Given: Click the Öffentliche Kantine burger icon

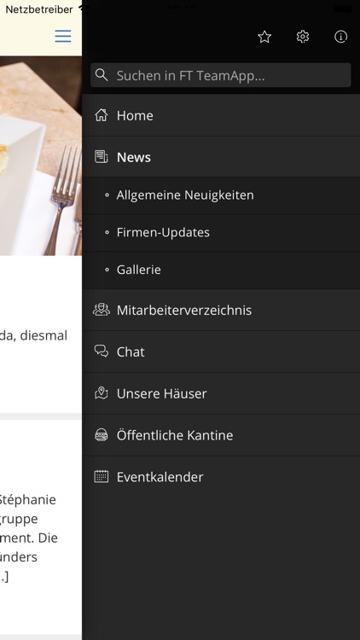Looking at the screenshot, I should 102,434.
